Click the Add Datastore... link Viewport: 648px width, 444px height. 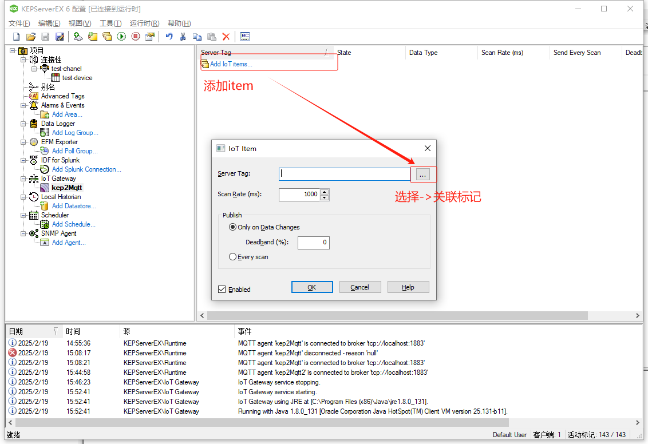pyautogui.click(x=74, y=205)
